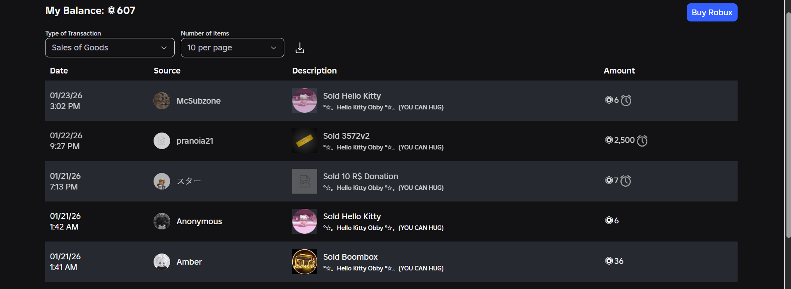Click the 10 R$ Donation placeholder thumbnail
The height and width of the screenshot is (289, 791).
tap(305, 181)
